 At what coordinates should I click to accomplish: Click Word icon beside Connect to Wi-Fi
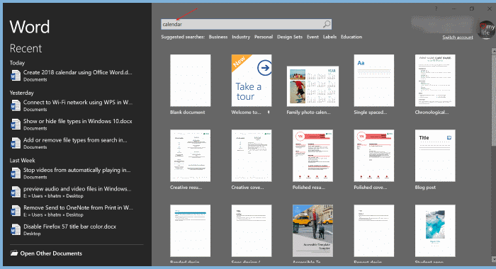click(16, 105)
